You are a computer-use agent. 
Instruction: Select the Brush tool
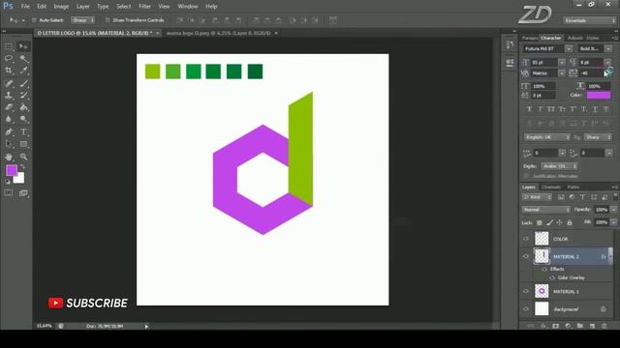[x=23, y=83]
